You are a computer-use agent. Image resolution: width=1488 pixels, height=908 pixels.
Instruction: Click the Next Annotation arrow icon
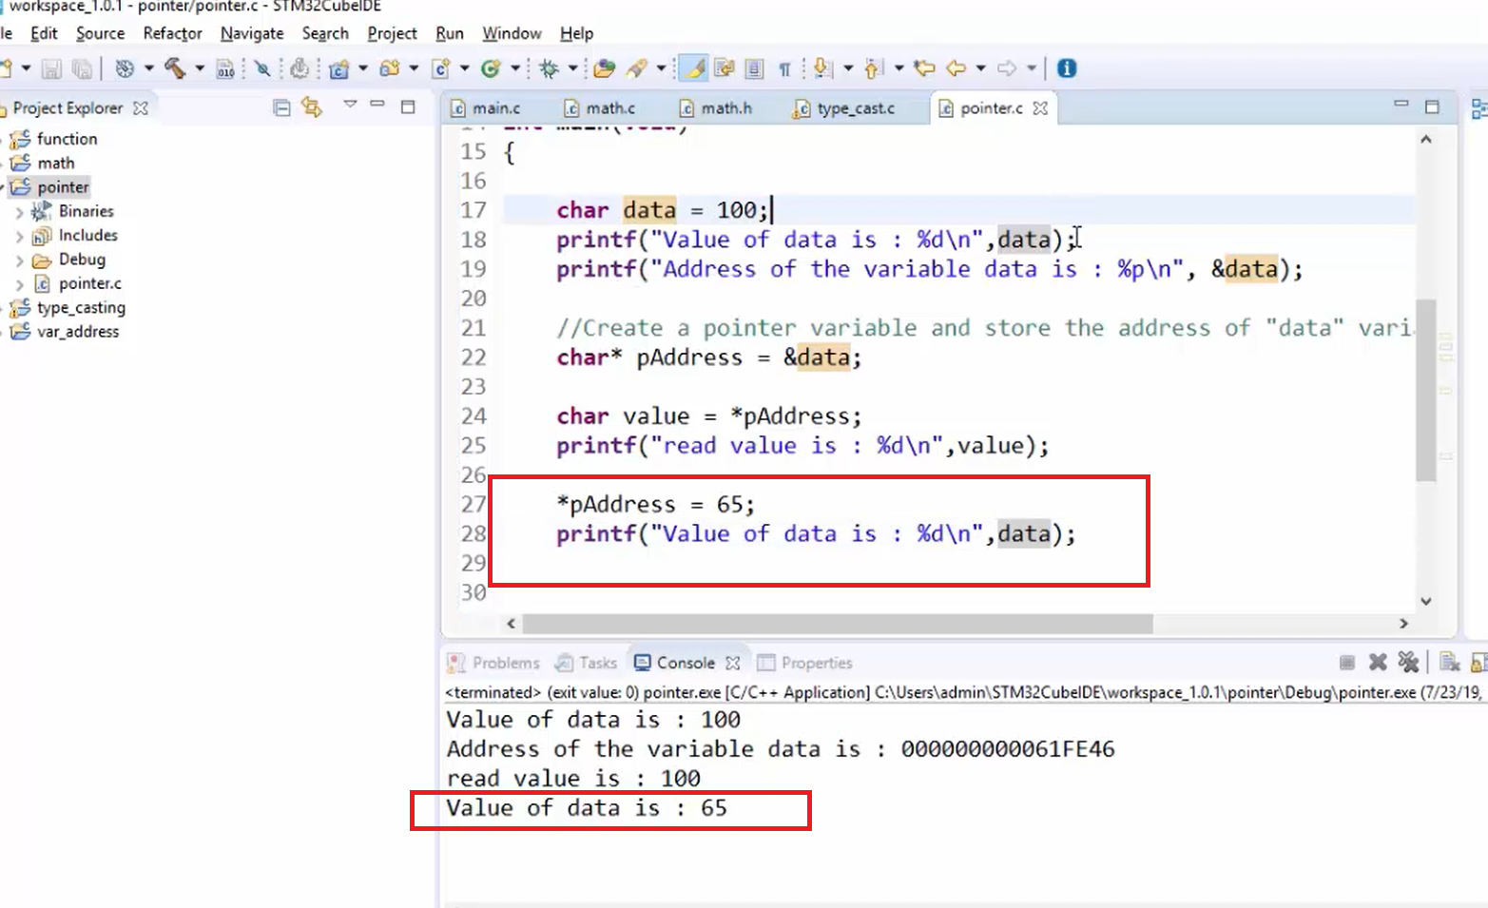[823, 68]
